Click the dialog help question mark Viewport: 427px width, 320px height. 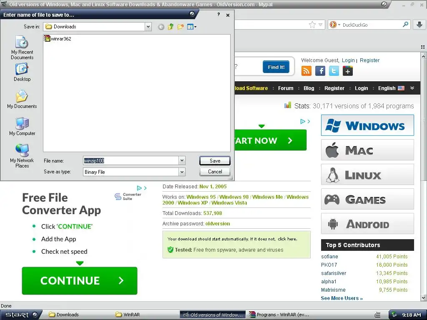point(219,15)
